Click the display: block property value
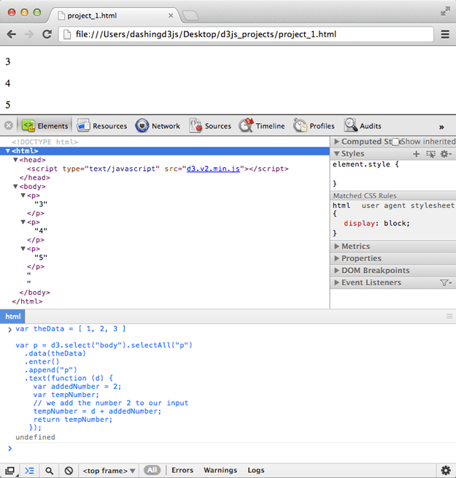Viewport: 456px width, 478px height. (396, 223)
